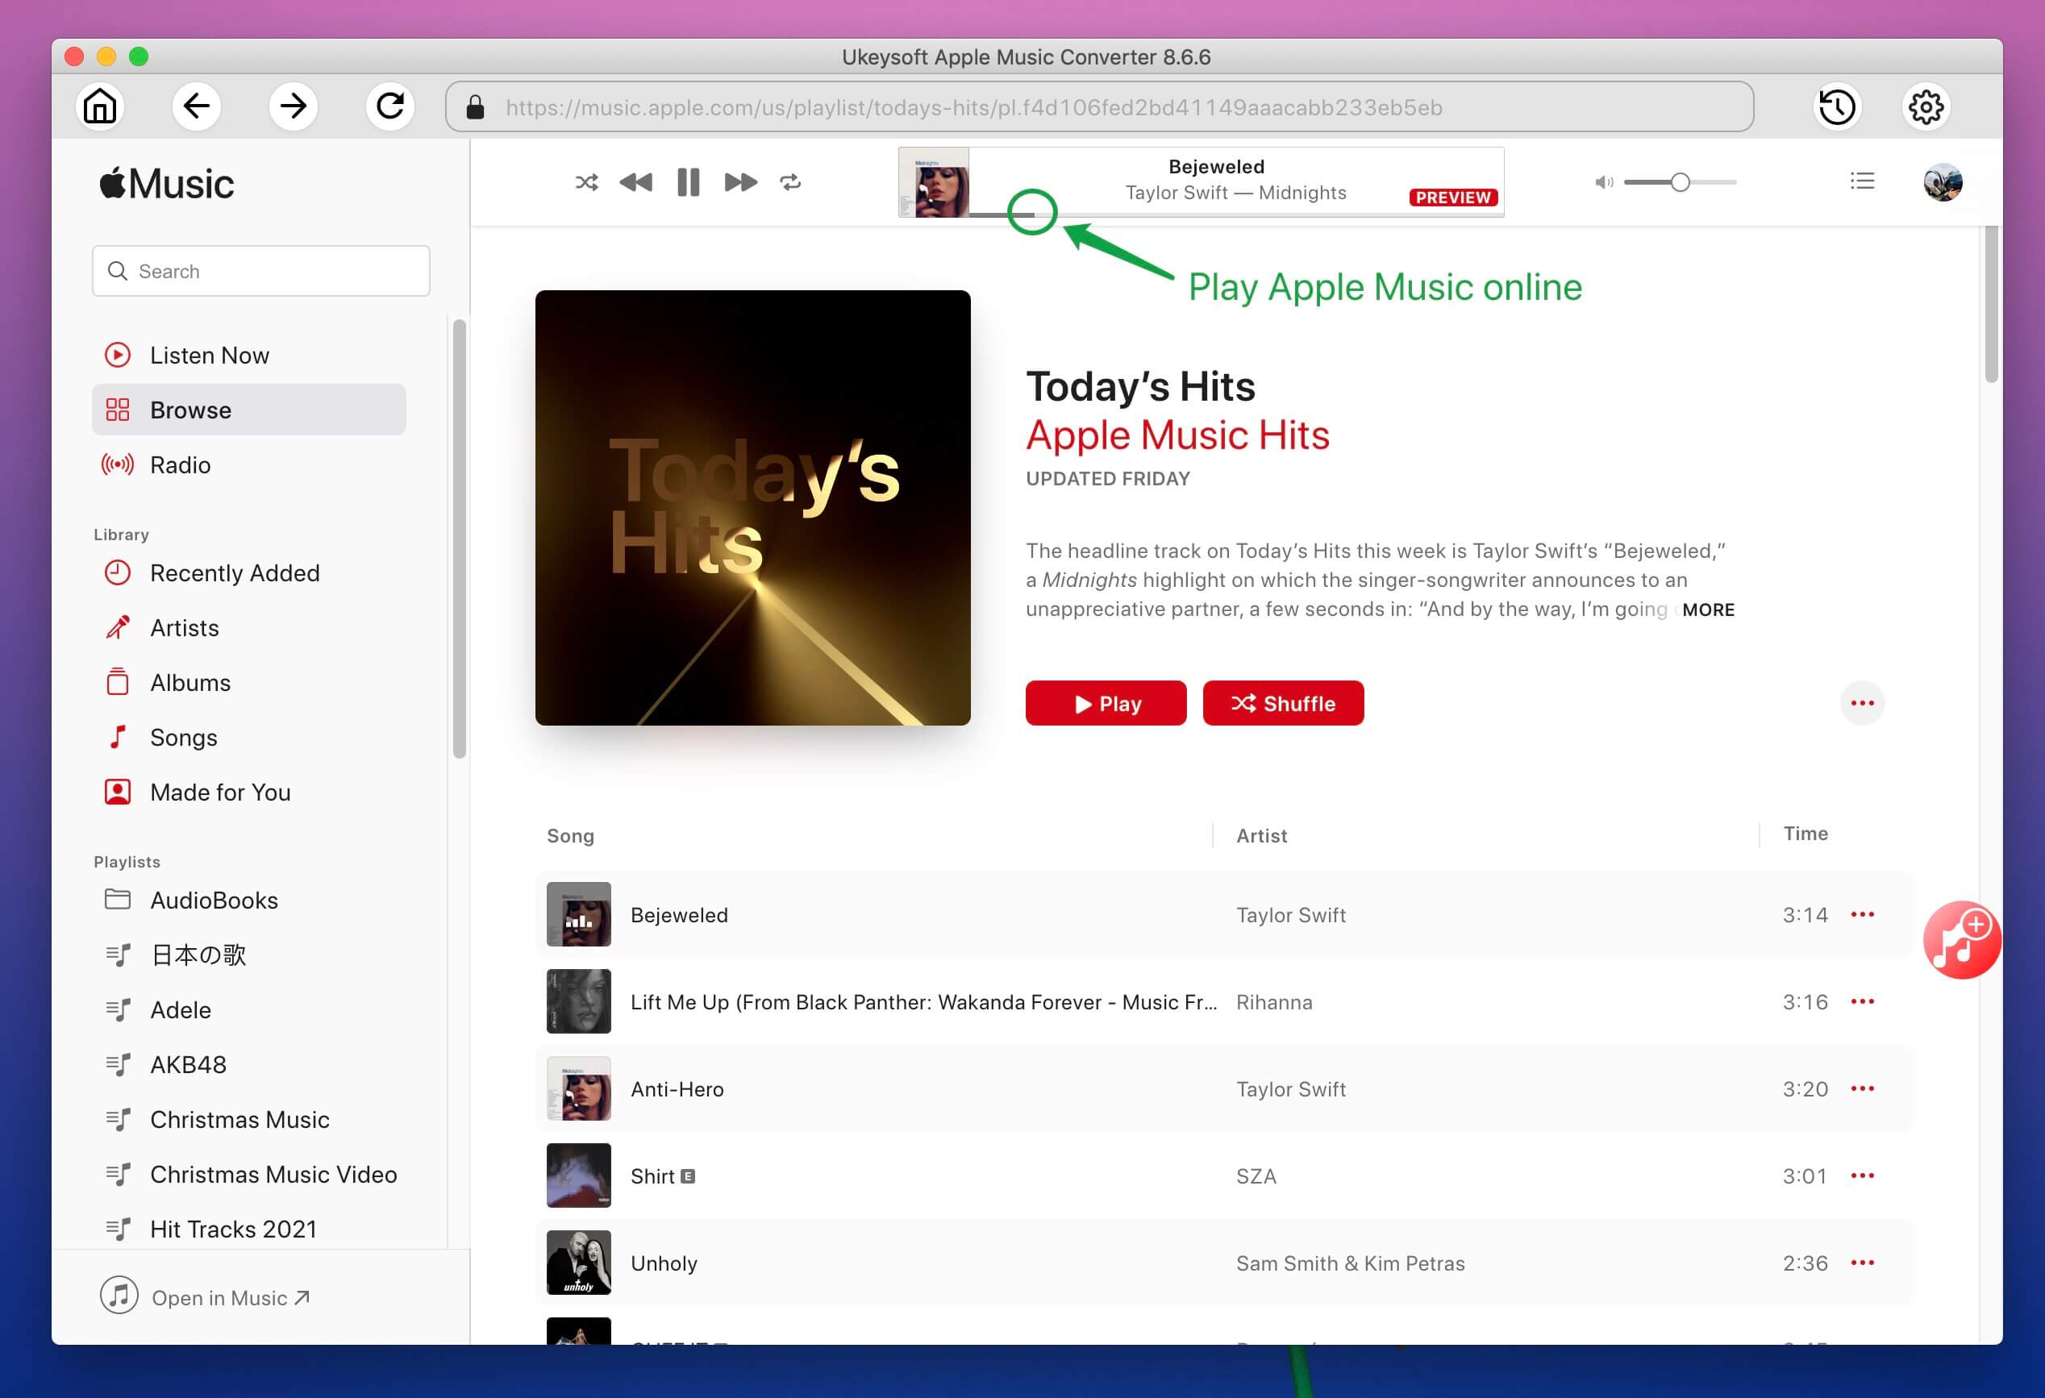
Task: Click the skip back icon
Action: (x=635, y=181)
